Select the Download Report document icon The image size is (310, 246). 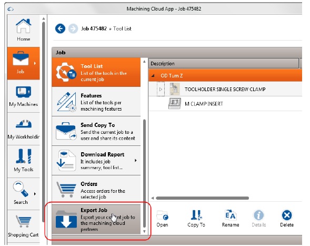pyautogui.click(x=66, y=161)
